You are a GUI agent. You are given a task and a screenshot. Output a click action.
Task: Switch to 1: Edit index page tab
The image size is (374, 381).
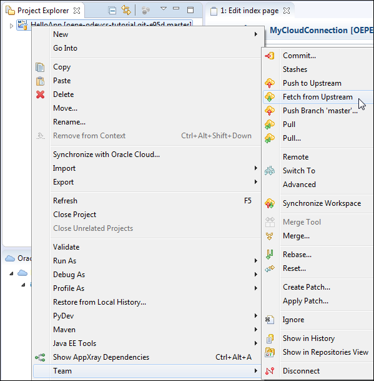249,11
